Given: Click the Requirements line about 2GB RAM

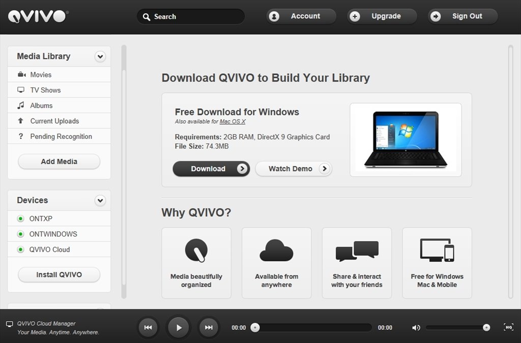Looking at the screenshot, I should pyautogui.click(x=252, y=137).
